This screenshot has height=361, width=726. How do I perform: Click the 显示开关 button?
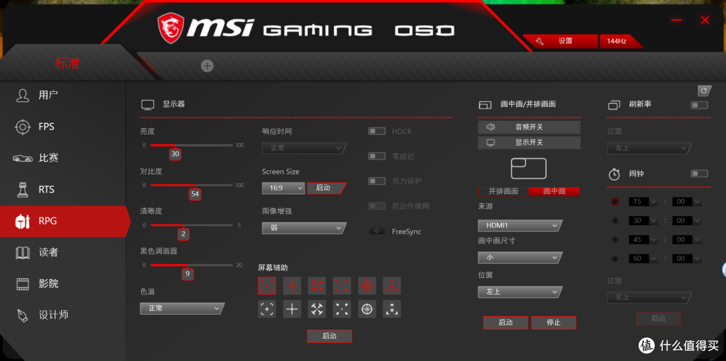tap(529, 143)
